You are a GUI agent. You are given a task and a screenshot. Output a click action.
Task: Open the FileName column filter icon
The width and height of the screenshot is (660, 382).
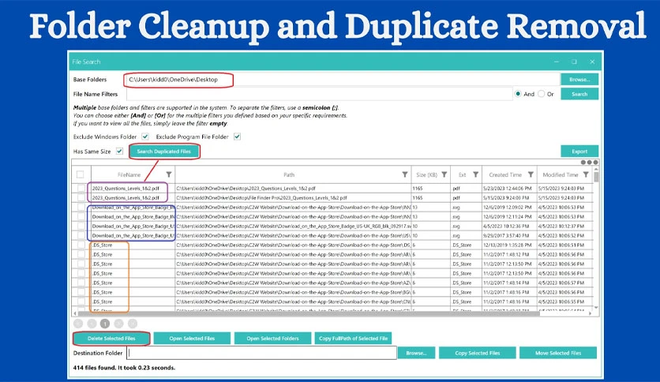[169, 174]
